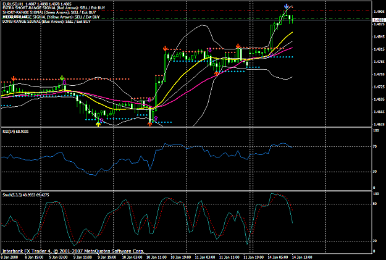
Task: Select the EXTRA SHORT-RANGE SIGNAL label
Action: 54,8
